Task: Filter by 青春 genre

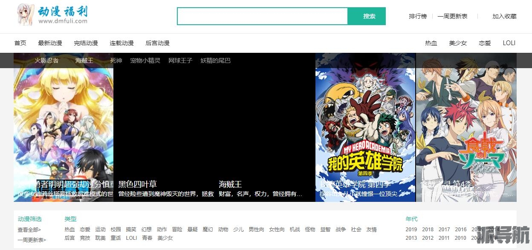Action: click(x=147, y=238)
